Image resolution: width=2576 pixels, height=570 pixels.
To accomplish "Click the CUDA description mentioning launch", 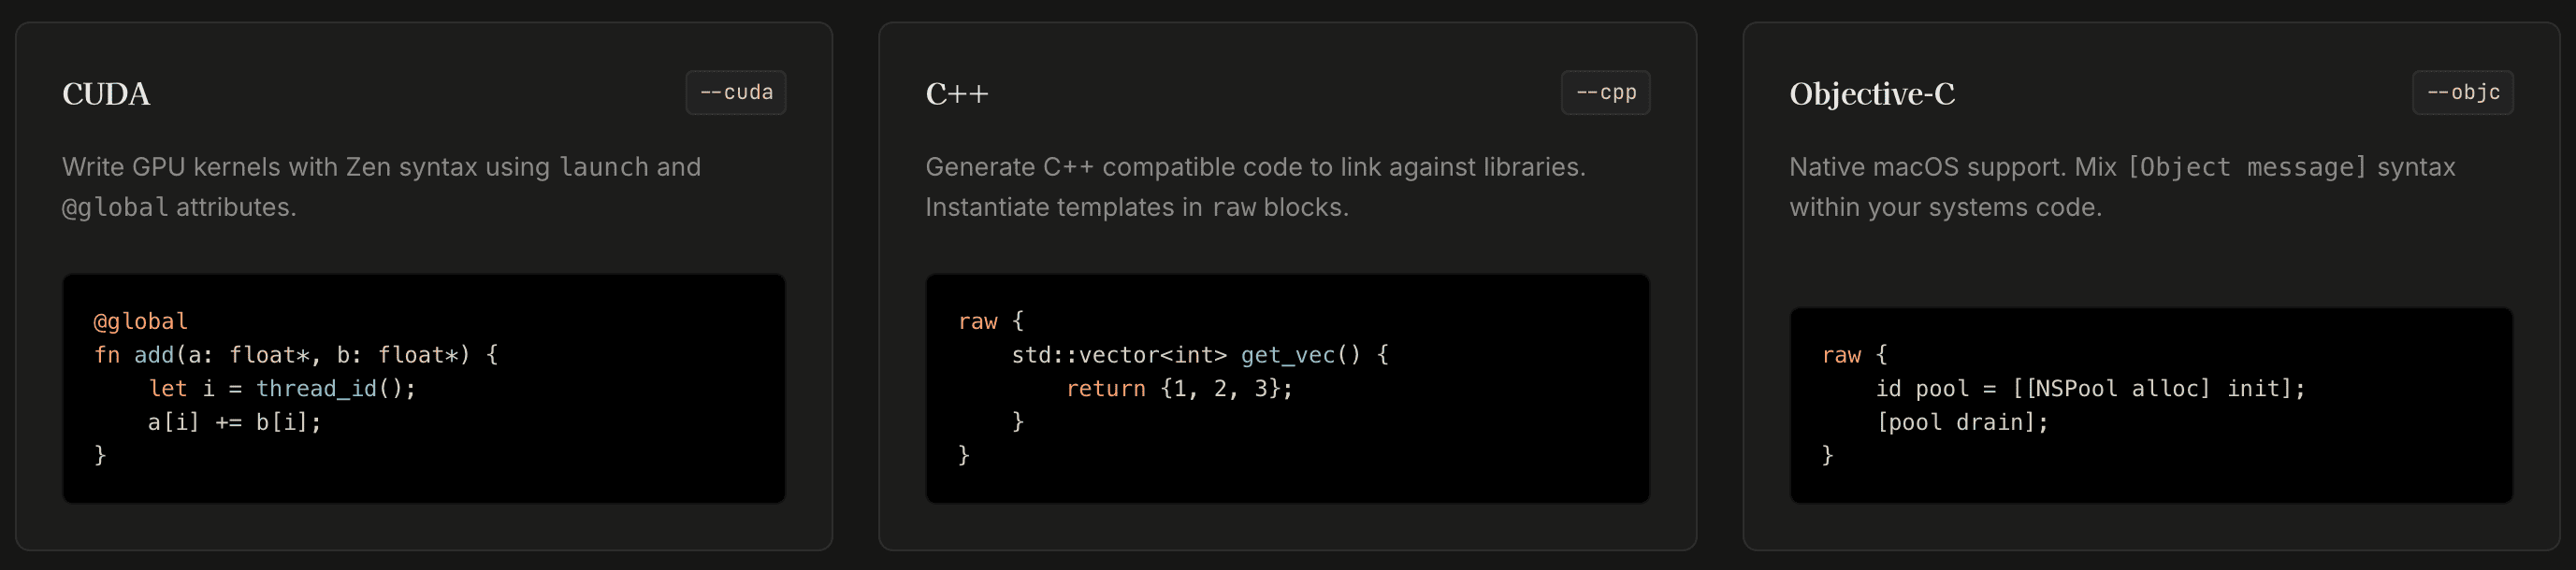I will (382, 187).
